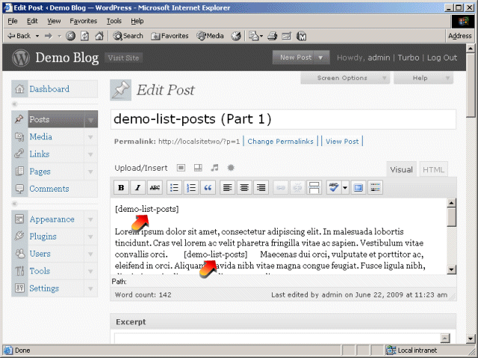Image resolution: width=478 pixels, height=358 pixels.
Task: Open the View menu
Action: coord(54,21)
